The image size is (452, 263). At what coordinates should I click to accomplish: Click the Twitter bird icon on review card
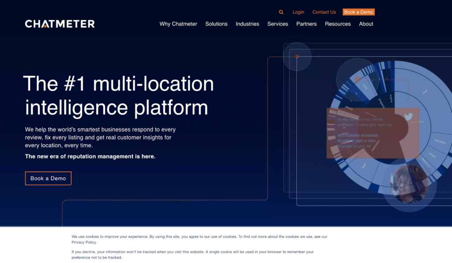[x=408, y=117]
